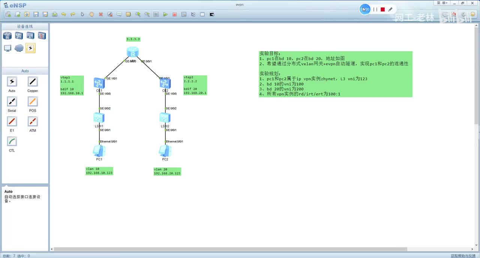
Task: Click the second new-document toolbar icon
Action: pyautogui.click(x=17, y=14)
